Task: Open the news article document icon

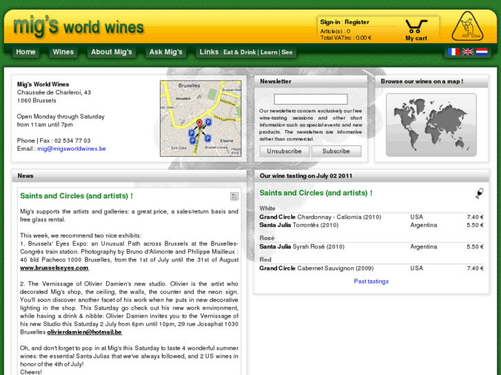Action: 234,196
